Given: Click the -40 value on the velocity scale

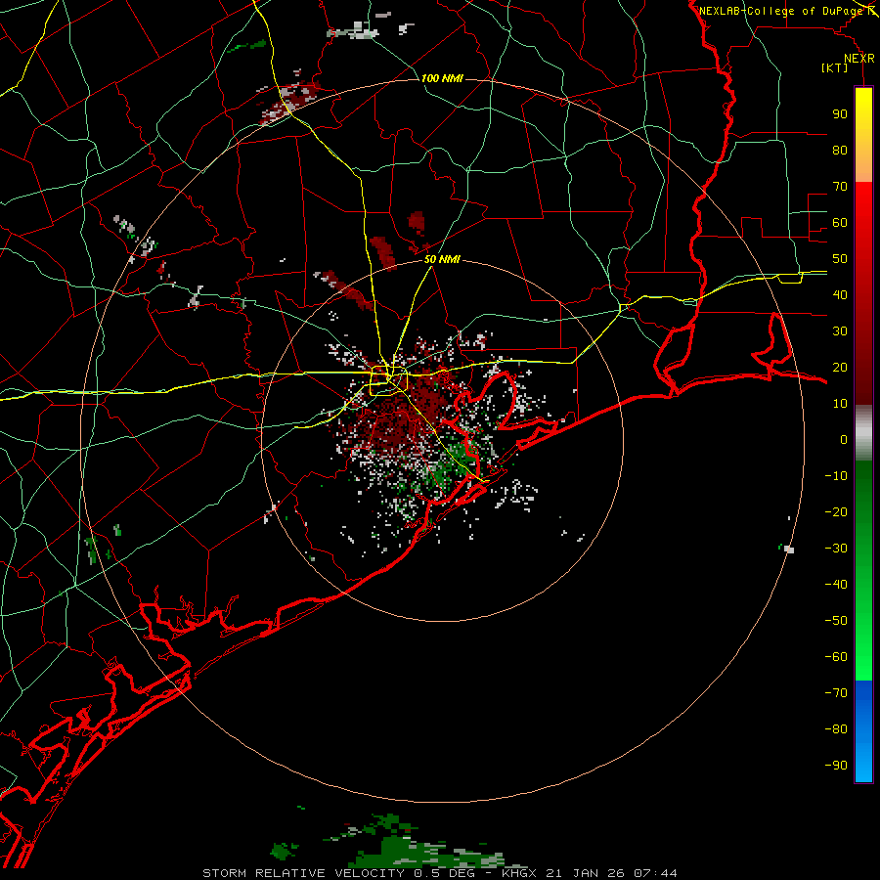Looking at the screenshot, I should [x=836, y=585].
